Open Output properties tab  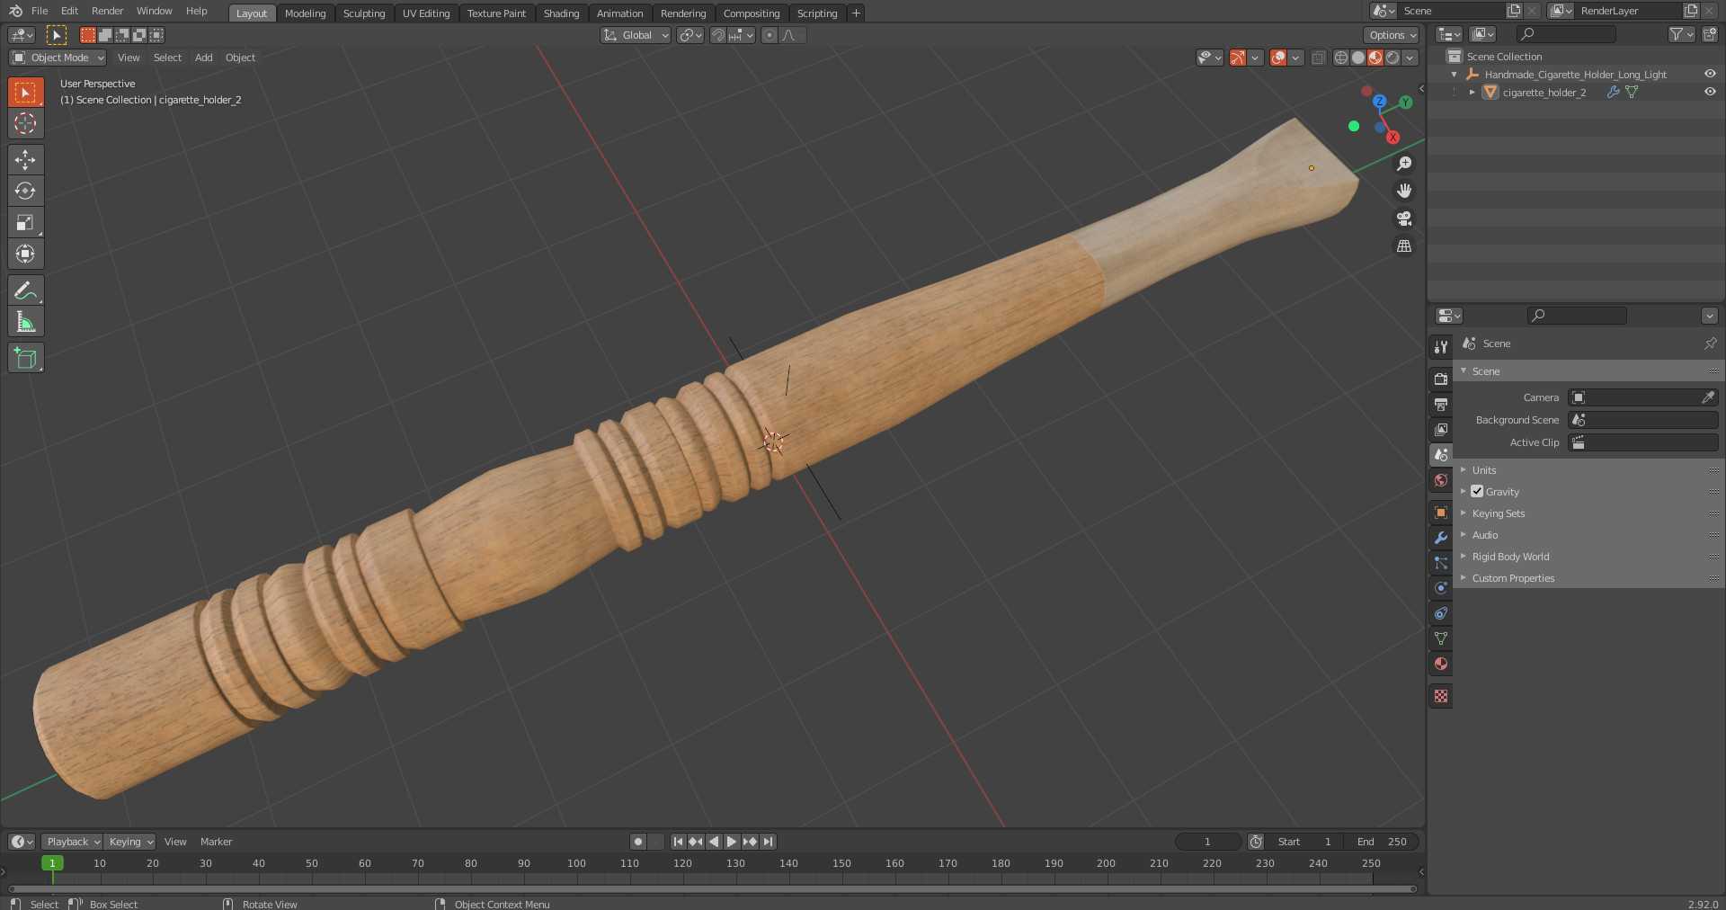click(x=1441, y=404)
